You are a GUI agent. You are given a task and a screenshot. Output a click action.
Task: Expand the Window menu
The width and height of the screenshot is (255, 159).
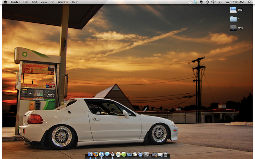(x=63, y=2)
